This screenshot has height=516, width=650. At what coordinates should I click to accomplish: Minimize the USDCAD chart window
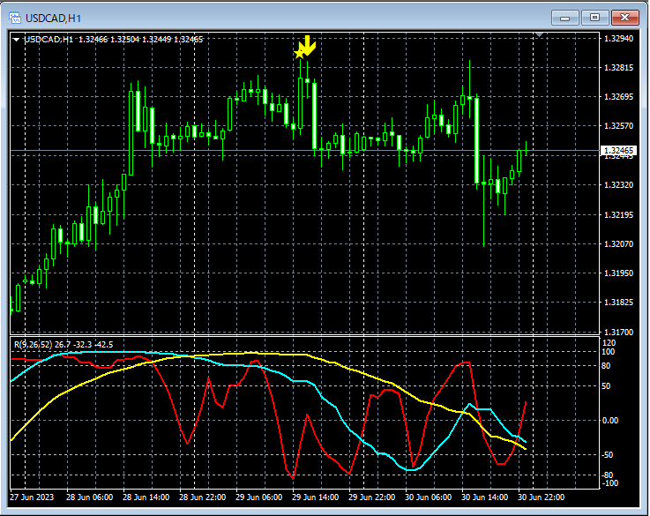(x=564, y=18)
